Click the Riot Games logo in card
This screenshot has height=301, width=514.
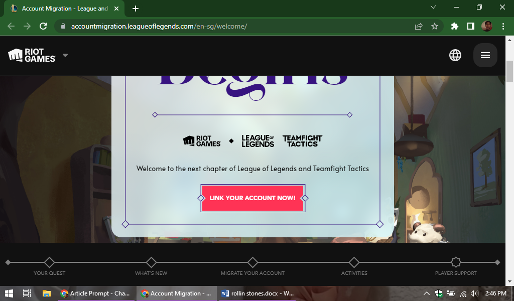tap(202, 141)
